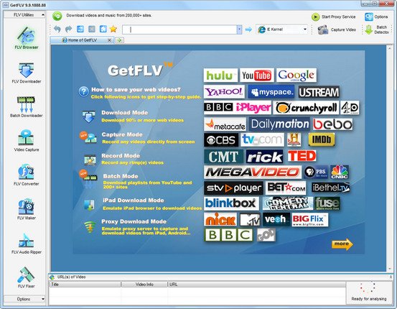The height and width of the screenshot is (309, 397).
Task: Close the Home of GetFLV tab
Action: (109, 40)
